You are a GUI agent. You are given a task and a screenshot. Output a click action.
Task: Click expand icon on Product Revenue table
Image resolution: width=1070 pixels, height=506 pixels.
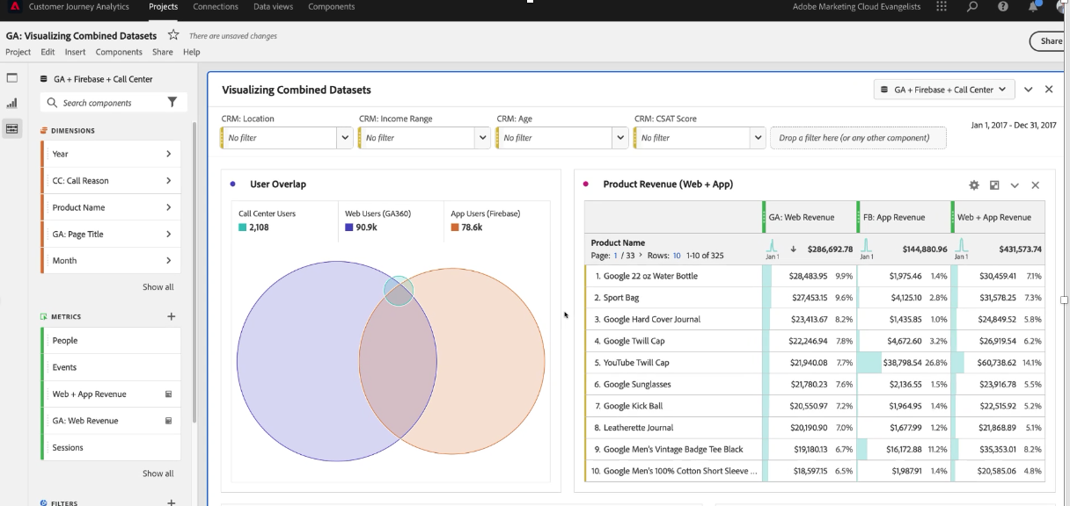994,185
